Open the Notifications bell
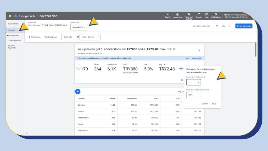 (216, 15)
